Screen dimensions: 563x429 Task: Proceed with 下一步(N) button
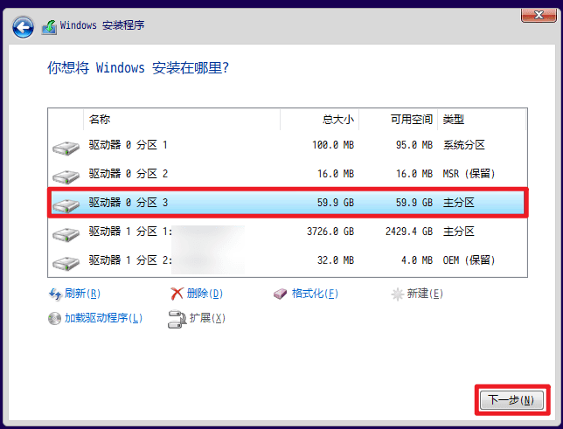[x=511, y=400]
